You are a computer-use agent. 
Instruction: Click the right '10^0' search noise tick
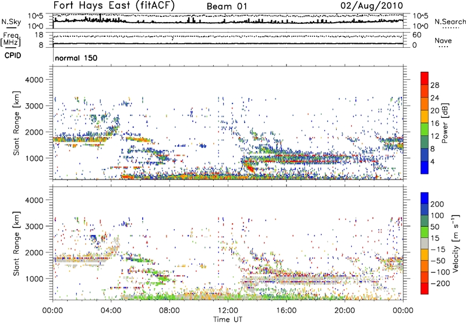point(421,26)
